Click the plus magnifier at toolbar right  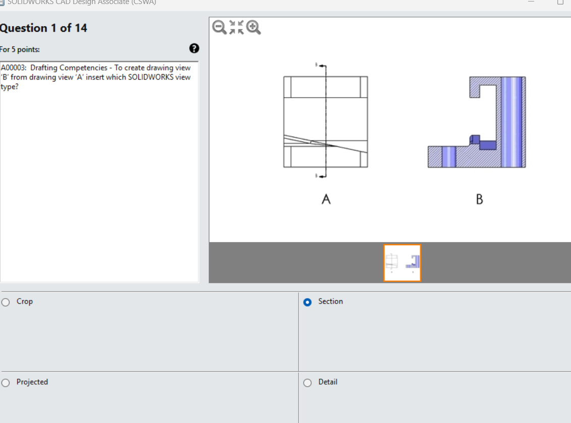tap(254, 28)
